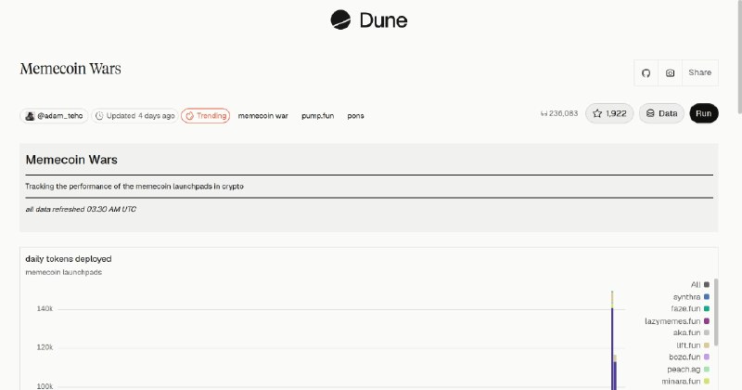Click the page vertical scrollbar
The height and width of the screenshot is (390, 742).
coord(739,57)
